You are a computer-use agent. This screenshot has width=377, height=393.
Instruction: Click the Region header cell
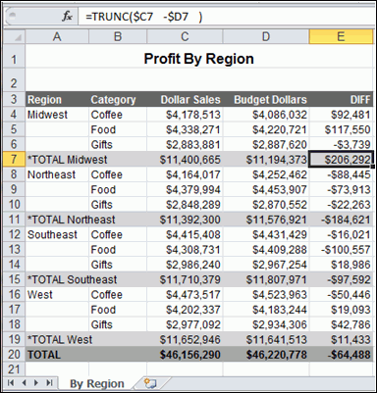pyautogui.click(x=57, y=99)
